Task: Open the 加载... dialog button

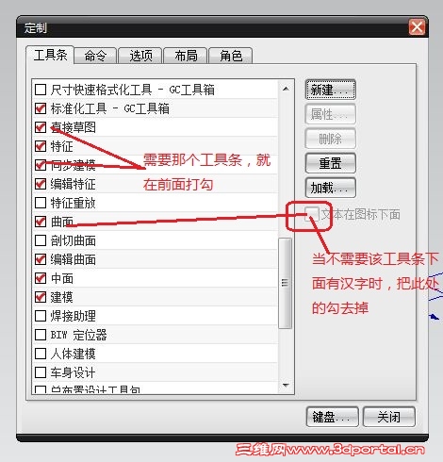Action: click(330, 188)
